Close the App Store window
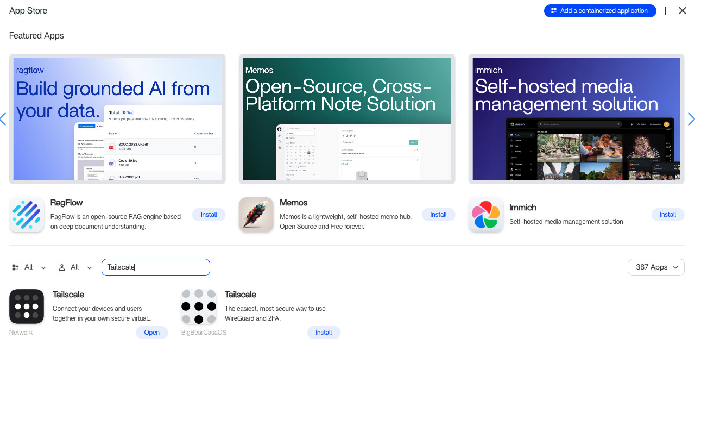 click(x=683, y=11)
